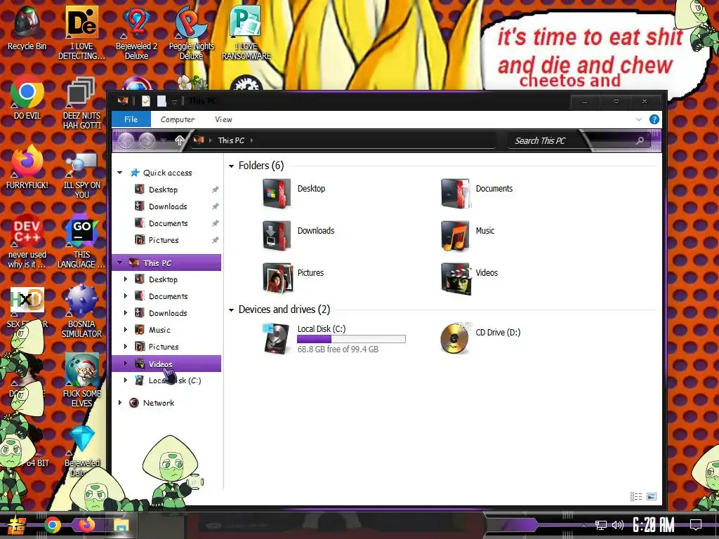Click the Firefox icon on the taskbar
Viewport: 719px width, 539px height.
(x=86, y=525)
